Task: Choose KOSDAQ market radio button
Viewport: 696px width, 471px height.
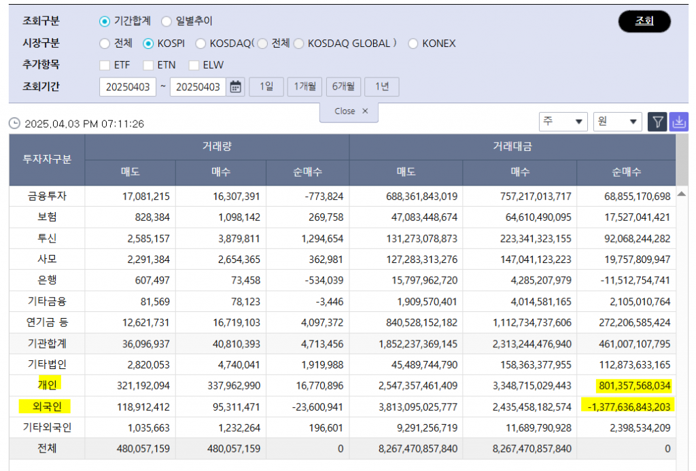Action: (201, 43)
